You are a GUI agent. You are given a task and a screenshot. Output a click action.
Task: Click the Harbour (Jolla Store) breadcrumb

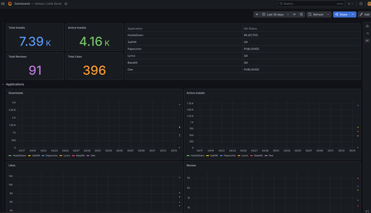pyautogui.click(x=48, y=4)
